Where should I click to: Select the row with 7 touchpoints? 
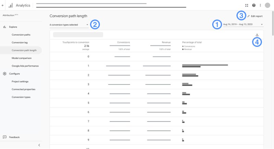point(157,121)
